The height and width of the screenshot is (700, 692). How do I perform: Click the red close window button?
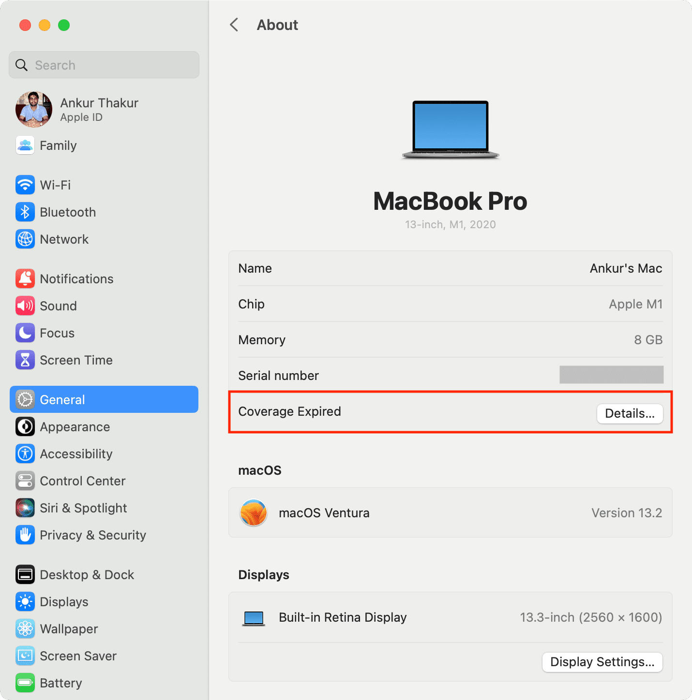(25, 25)
